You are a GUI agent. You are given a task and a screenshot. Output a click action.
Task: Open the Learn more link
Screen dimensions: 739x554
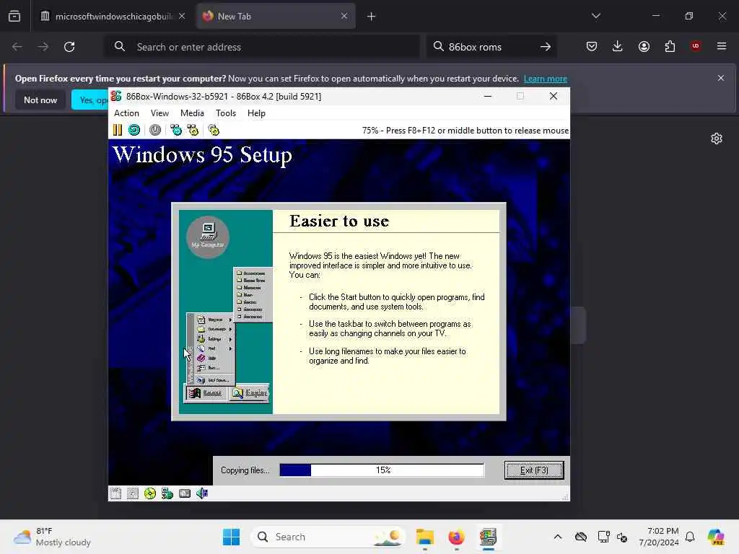[x=546, y=79]
